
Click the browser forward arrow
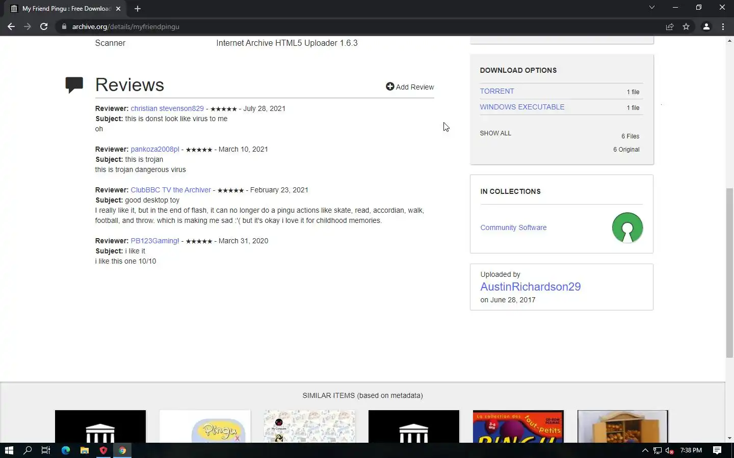pos(28,26)
